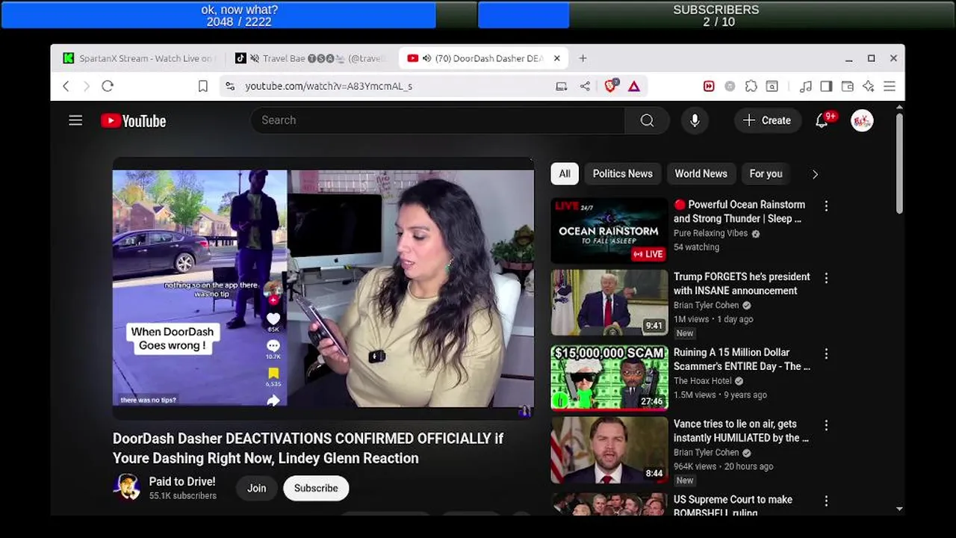This screenshot has width=956, height=538.
Task: Select the For you filter chip
Action: click(x=766, y=173)
